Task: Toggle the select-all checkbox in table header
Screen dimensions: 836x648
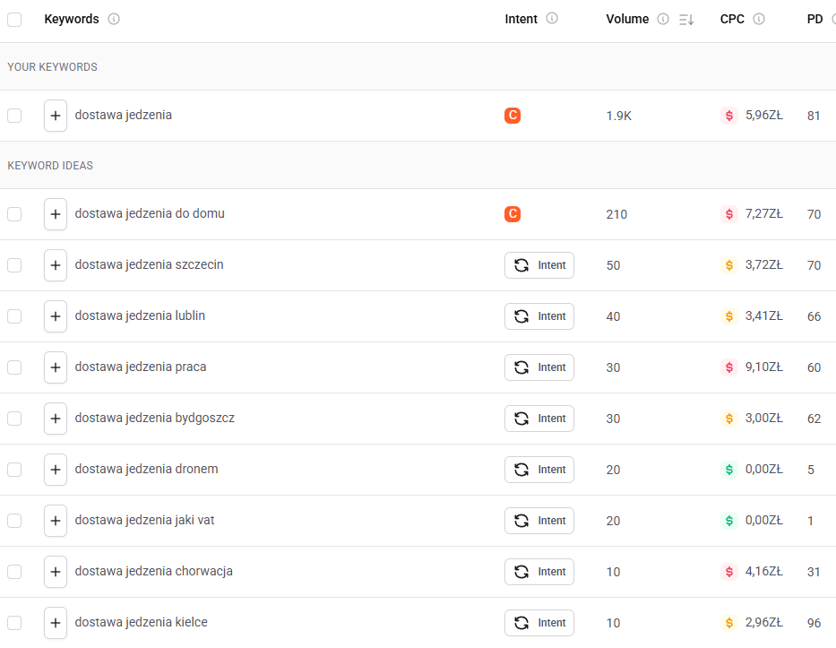Action: [14, 20]
